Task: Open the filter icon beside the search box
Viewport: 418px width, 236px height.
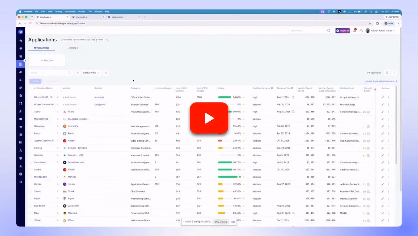Action: (78, 73)
